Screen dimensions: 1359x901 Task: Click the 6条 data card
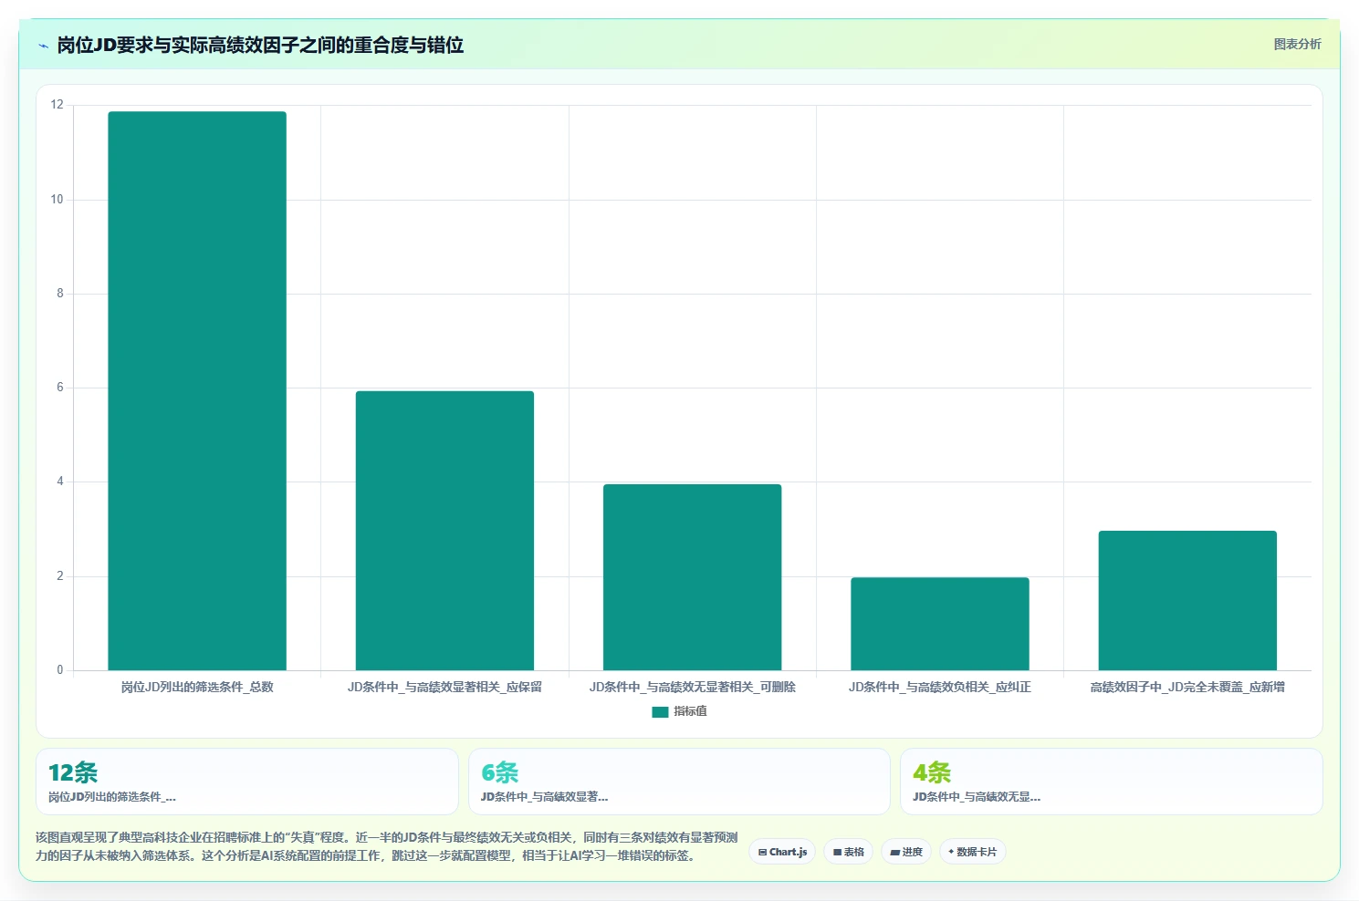(x=679, y=782)
